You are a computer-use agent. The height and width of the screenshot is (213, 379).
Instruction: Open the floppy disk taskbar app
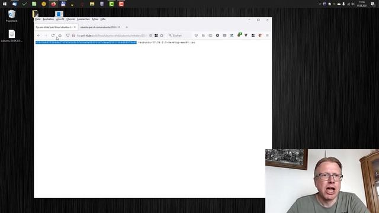point(63,4)
